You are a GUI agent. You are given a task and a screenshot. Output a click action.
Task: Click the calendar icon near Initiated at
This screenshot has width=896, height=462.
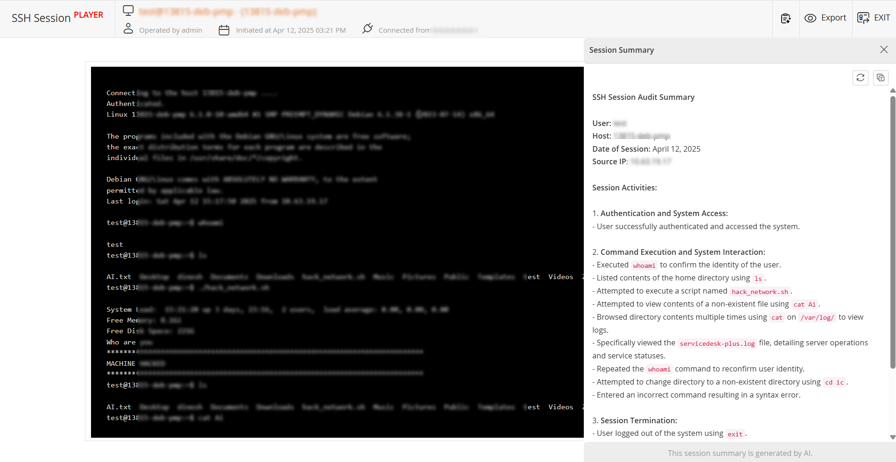pos(224,30)
